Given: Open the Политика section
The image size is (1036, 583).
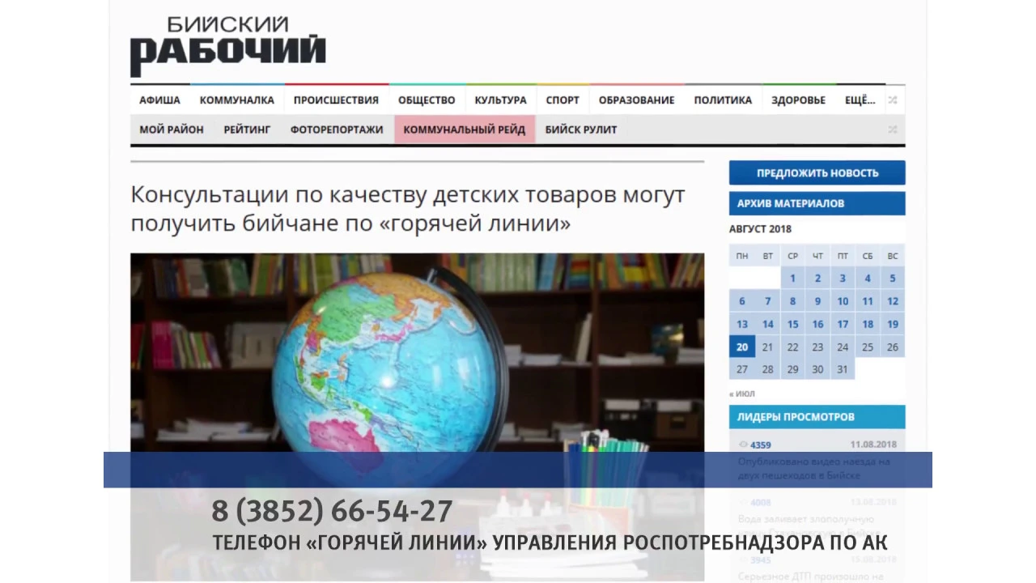Looking at the screenshot, I should [723, 100].
